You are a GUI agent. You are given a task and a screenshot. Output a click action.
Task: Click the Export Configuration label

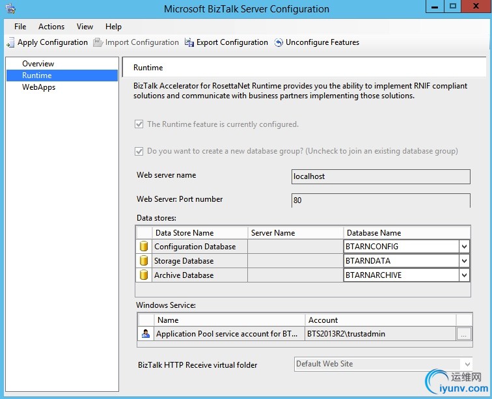[x=232, y=42]
